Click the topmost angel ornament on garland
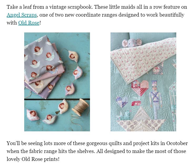196x163 pixels. (72, 56)
